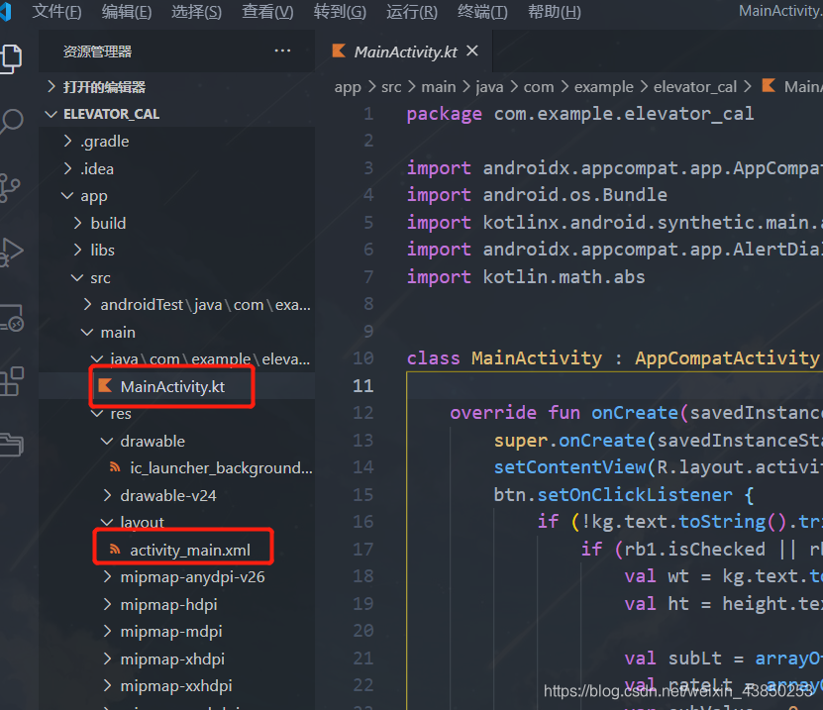Expand the androidTest\java\com folder
823x710 pixels.
(x=177, y=305)
